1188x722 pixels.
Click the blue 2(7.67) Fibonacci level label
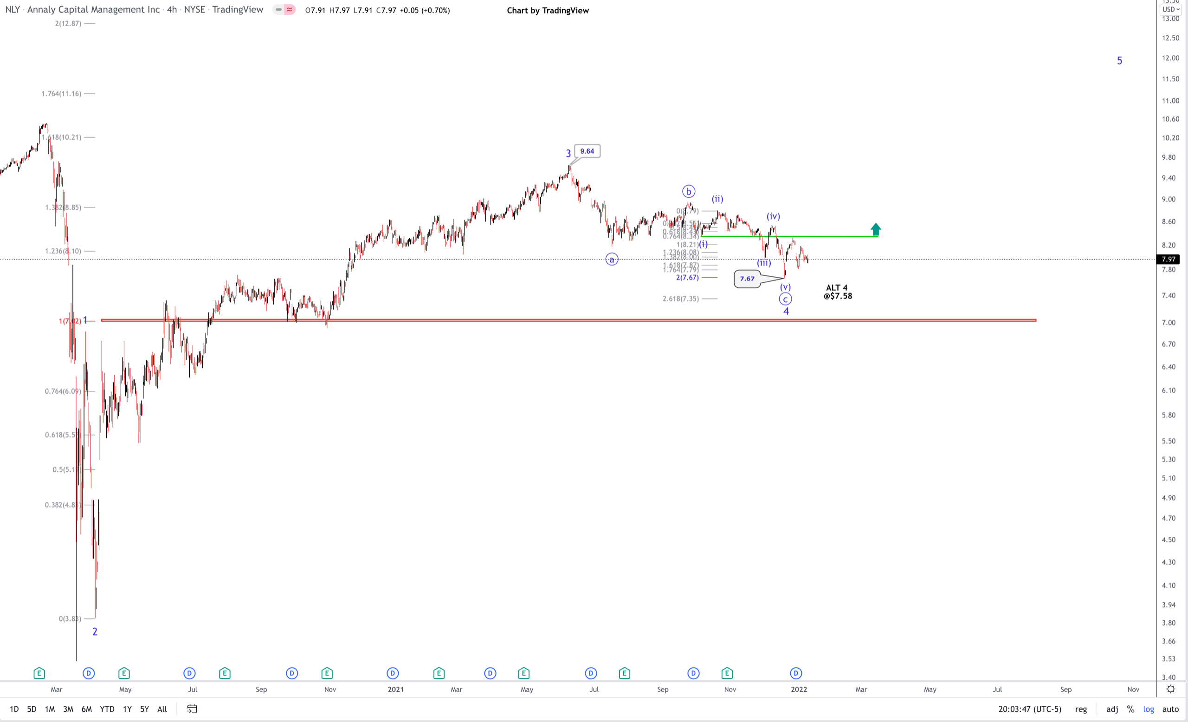coord(687,277)
